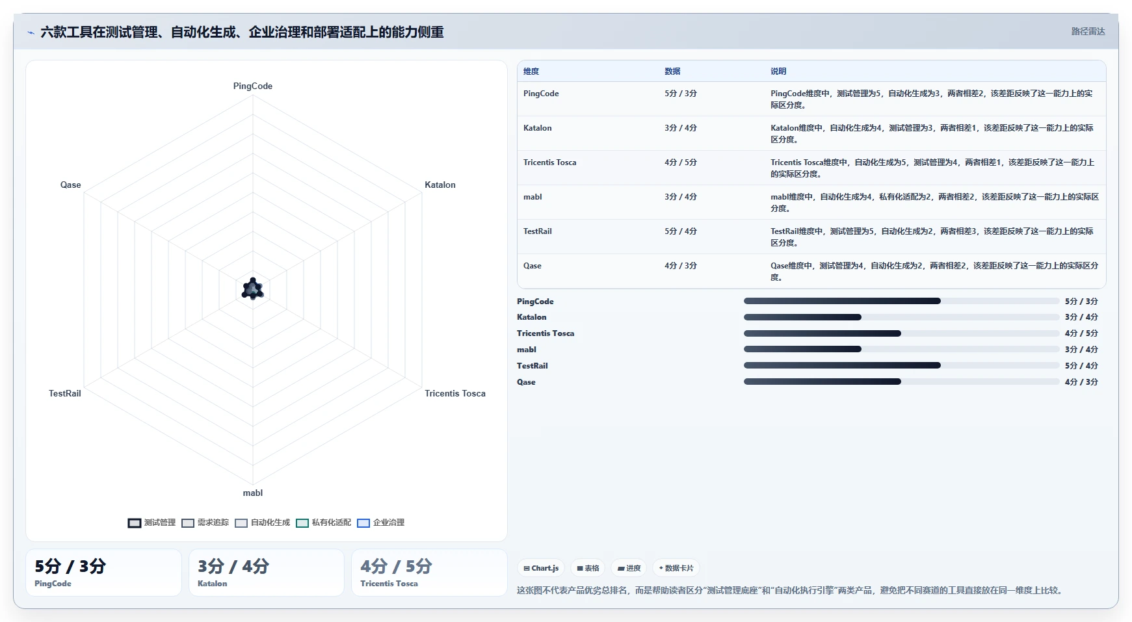Click the Qase label in the progress list
This screenshot has height=622, width=1132.
[526, 382]
